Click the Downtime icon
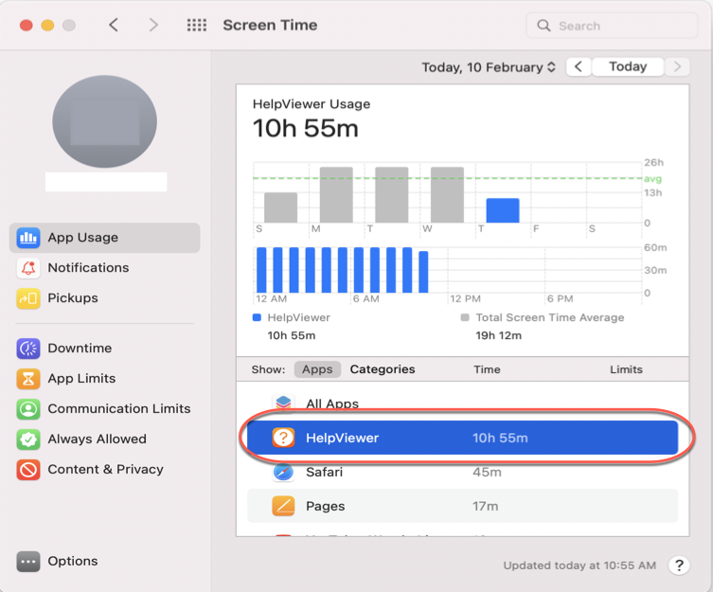The height and width of the screenshot is (592, 713). pyautogui.click(x=28, y=349)
